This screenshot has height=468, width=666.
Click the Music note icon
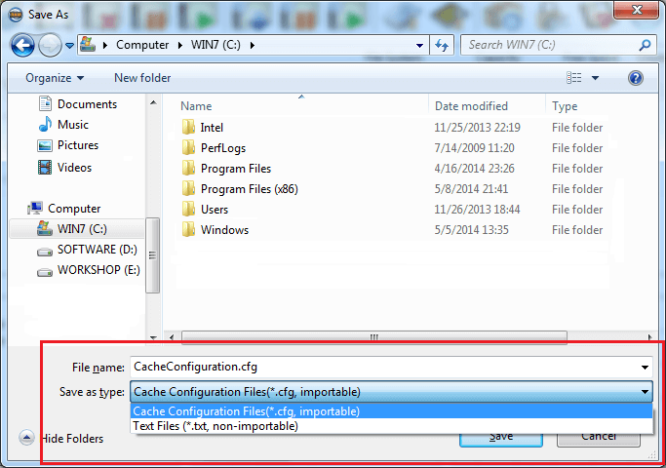tap(45, 124)
